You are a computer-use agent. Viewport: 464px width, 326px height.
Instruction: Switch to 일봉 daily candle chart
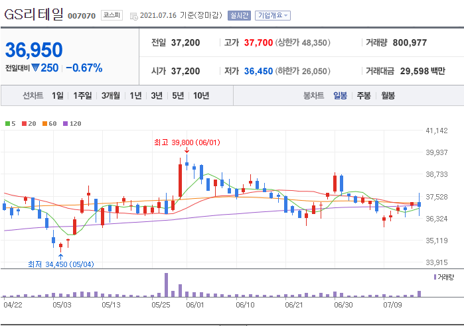click(340, 95)
